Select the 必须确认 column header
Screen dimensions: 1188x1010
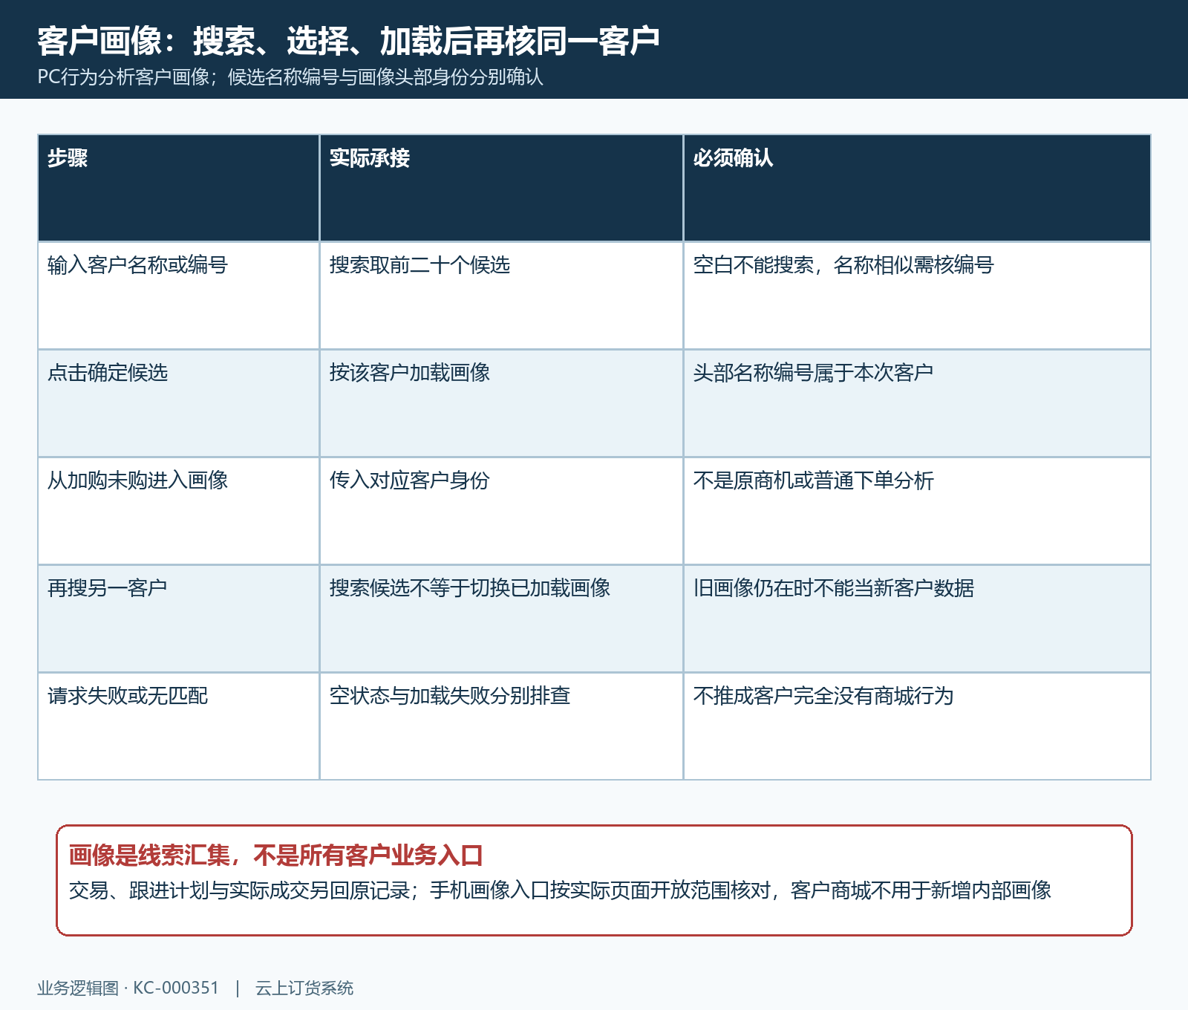[x=917, y=188]
